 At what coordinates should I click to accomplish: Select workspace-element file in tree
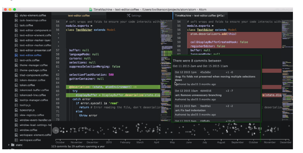click(35, 135)
